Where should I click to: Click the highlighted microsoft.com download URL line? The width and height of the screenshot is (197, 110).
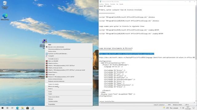point(127,54)
